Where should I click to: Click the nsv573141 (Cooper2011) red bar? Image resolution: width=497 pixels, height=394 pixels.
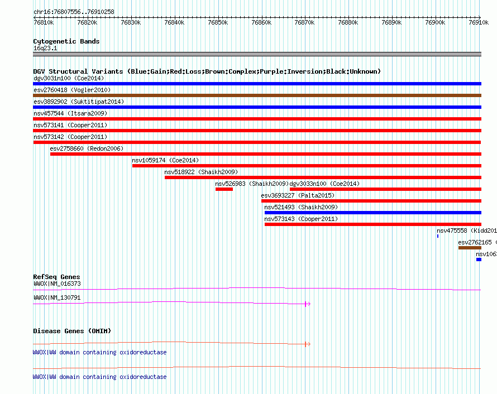(x=257, y=131)
